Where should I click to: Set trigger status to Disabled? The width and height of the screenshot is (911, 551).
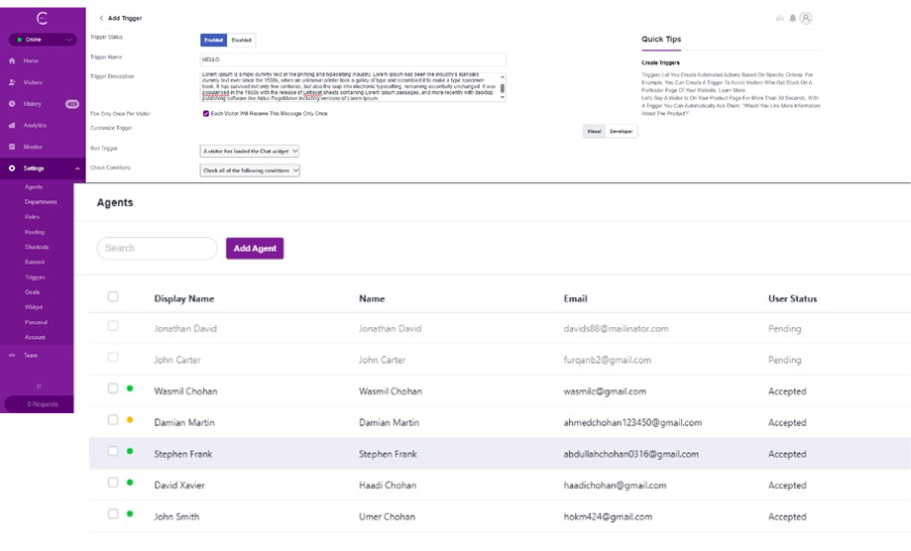[242, 40]
